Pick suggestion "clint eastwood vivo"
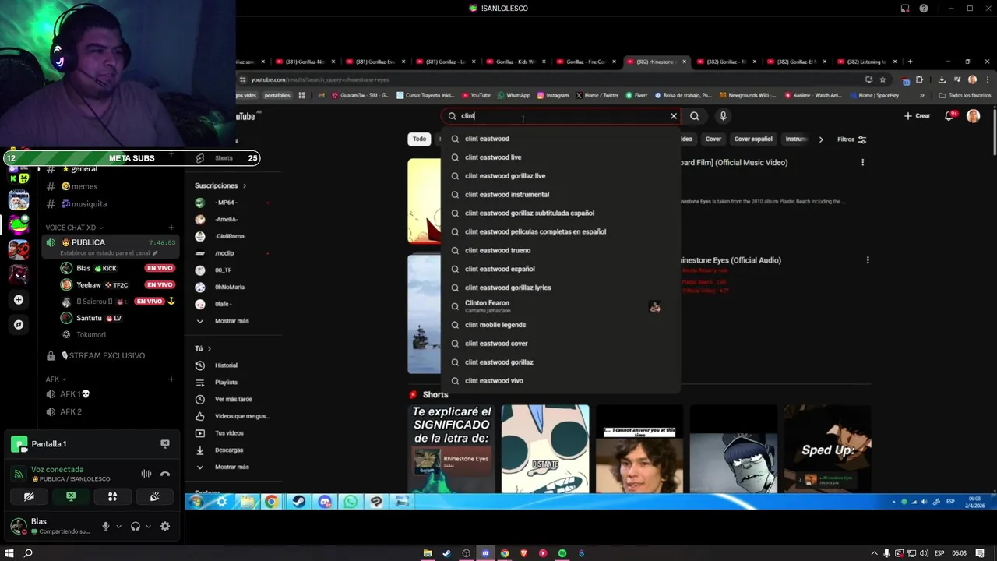The height and width of the screenshot is (561, 997). [561, 381]
